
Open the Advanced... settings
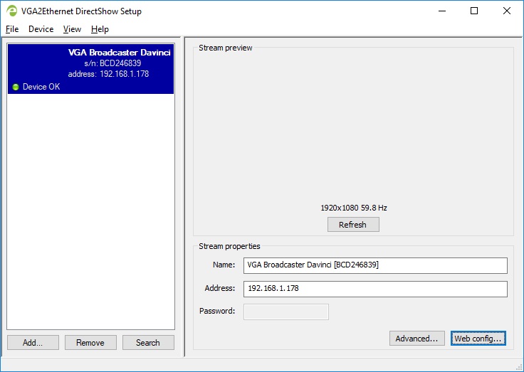[x=416, y=339]
